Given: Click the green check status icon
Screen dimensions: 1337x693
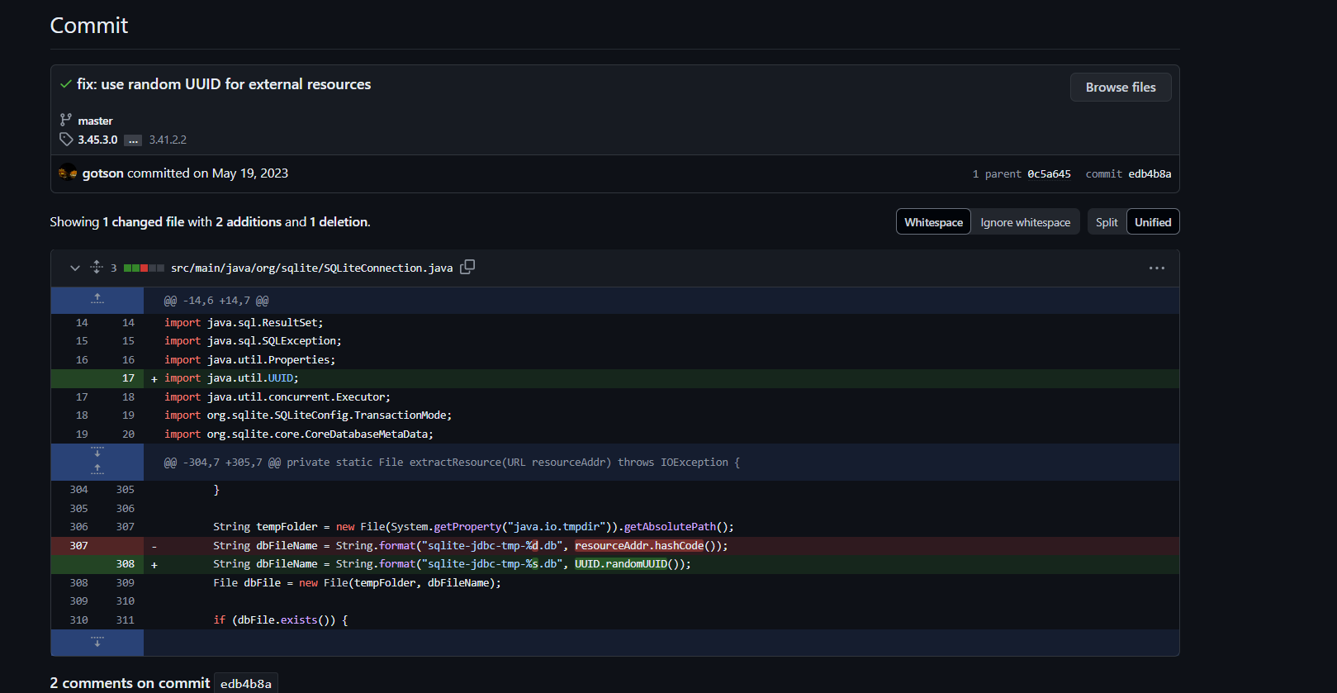Looking at the screenshot, I should coord(66,84).
